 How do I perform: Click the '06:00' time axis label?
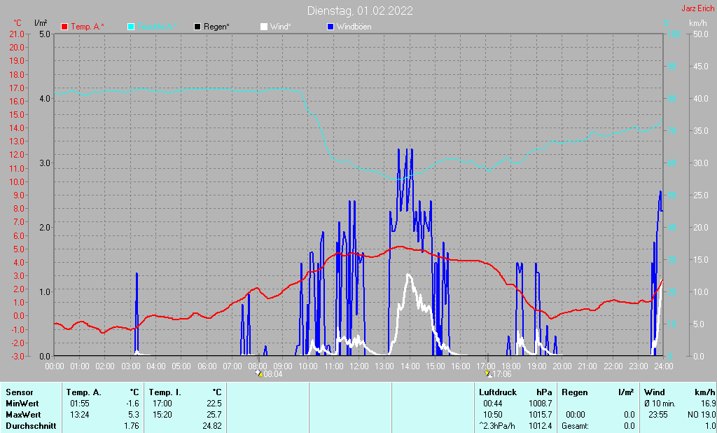coord(207,366)
